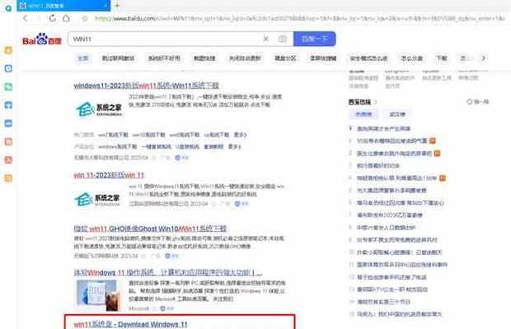Click the browser back arrow

25,18
